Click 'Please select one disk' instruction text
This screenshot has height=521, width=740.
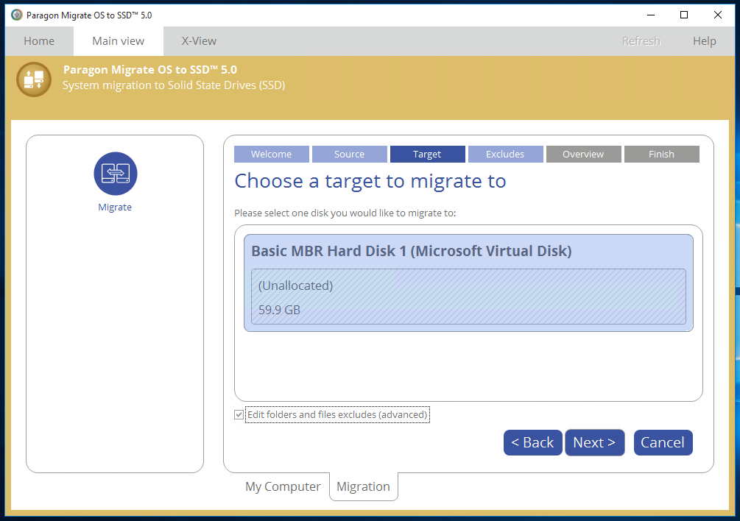click(x=345, y=213)
